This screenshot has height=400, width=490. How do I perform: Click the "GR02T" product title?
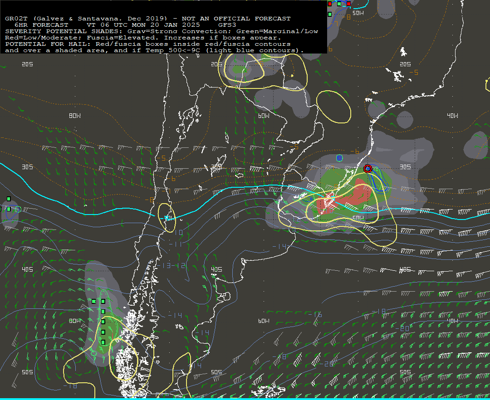pos(16,19)
